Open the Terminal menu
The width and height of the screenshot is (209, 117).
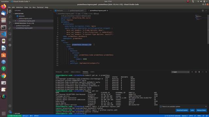coord(40,7)
